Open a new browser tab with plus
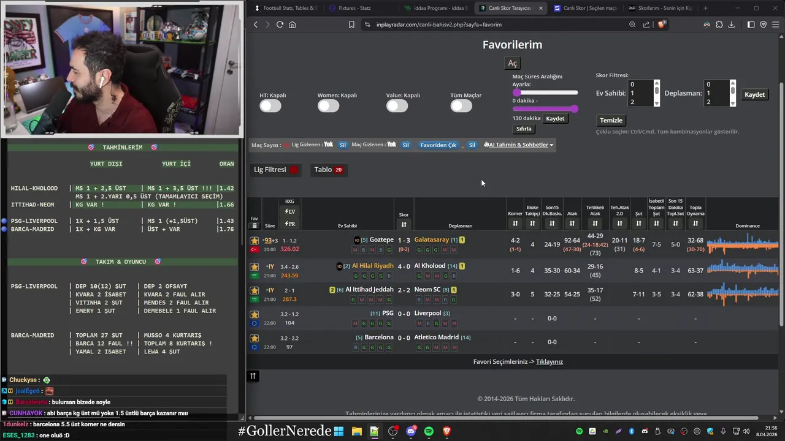This screenshot has height=441, width=785. (x=705, y=8)
